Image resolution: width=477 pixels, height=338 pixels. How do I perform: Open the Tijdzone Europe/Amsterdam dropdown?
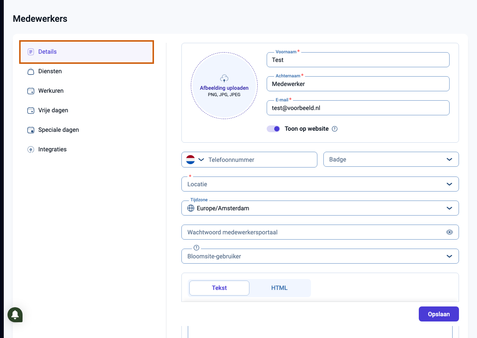coord(320,208)
